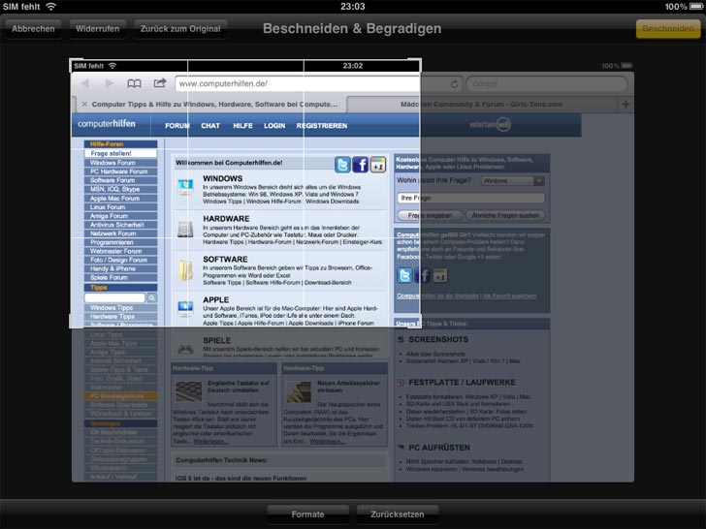Open the CHAT menu item on computerhilfen
Viewport: 706px width, 529px height.
point(210,126)
